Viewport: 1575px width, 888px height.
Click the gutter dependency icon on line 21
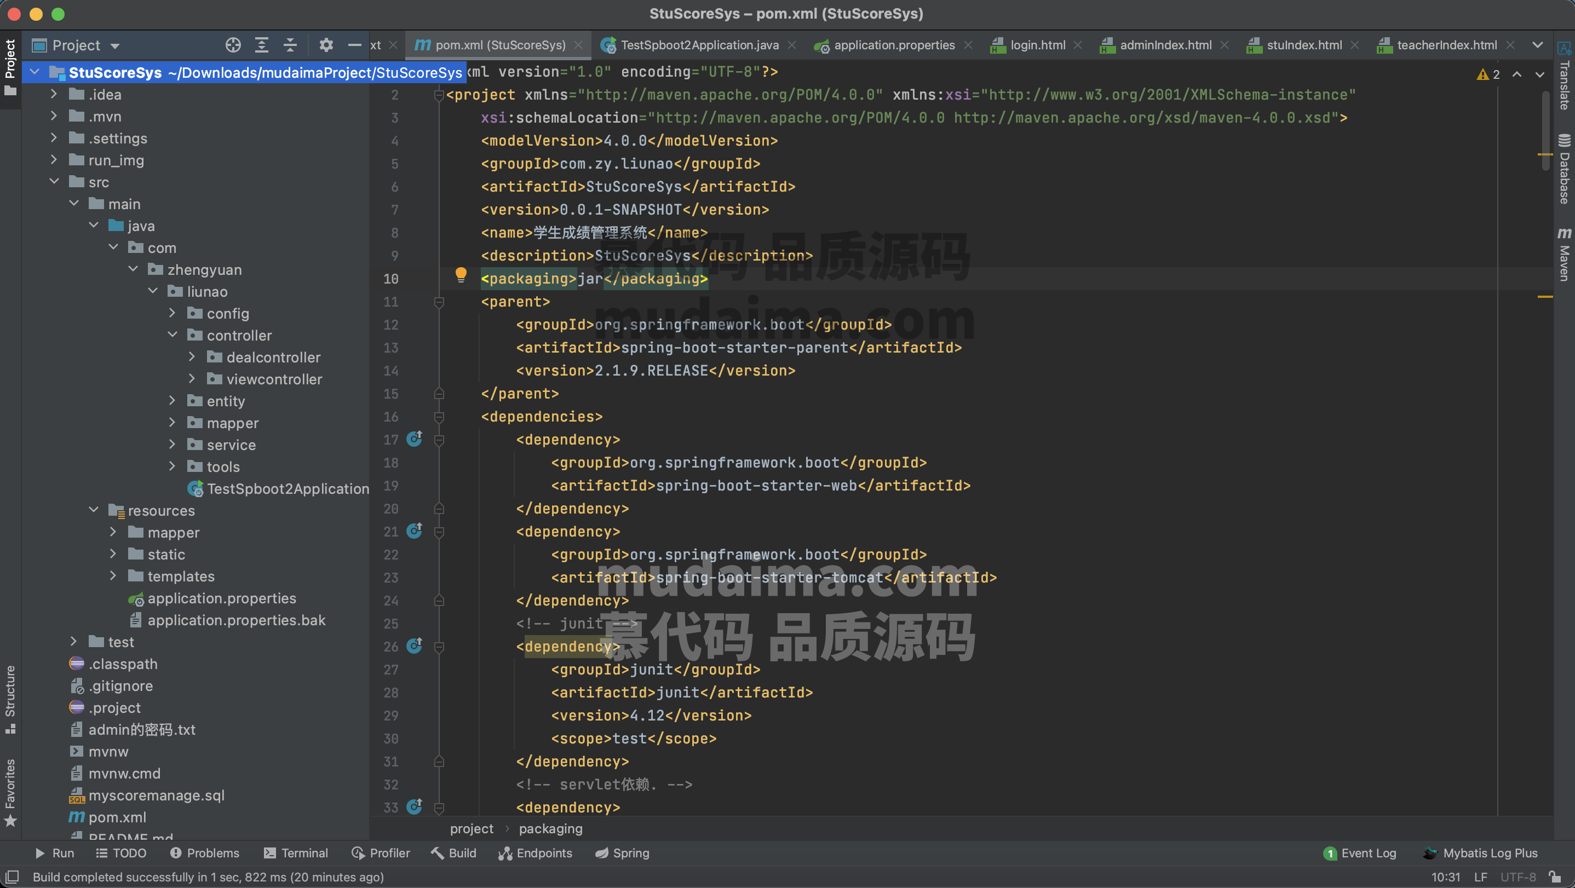(x=415, y=531)
